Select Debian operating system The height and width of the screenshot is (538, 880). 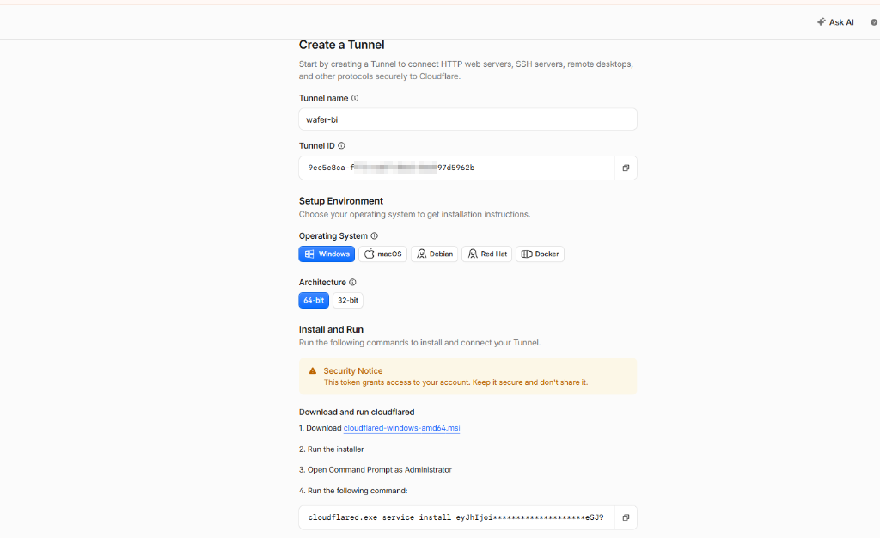click(x=434, y=254)
